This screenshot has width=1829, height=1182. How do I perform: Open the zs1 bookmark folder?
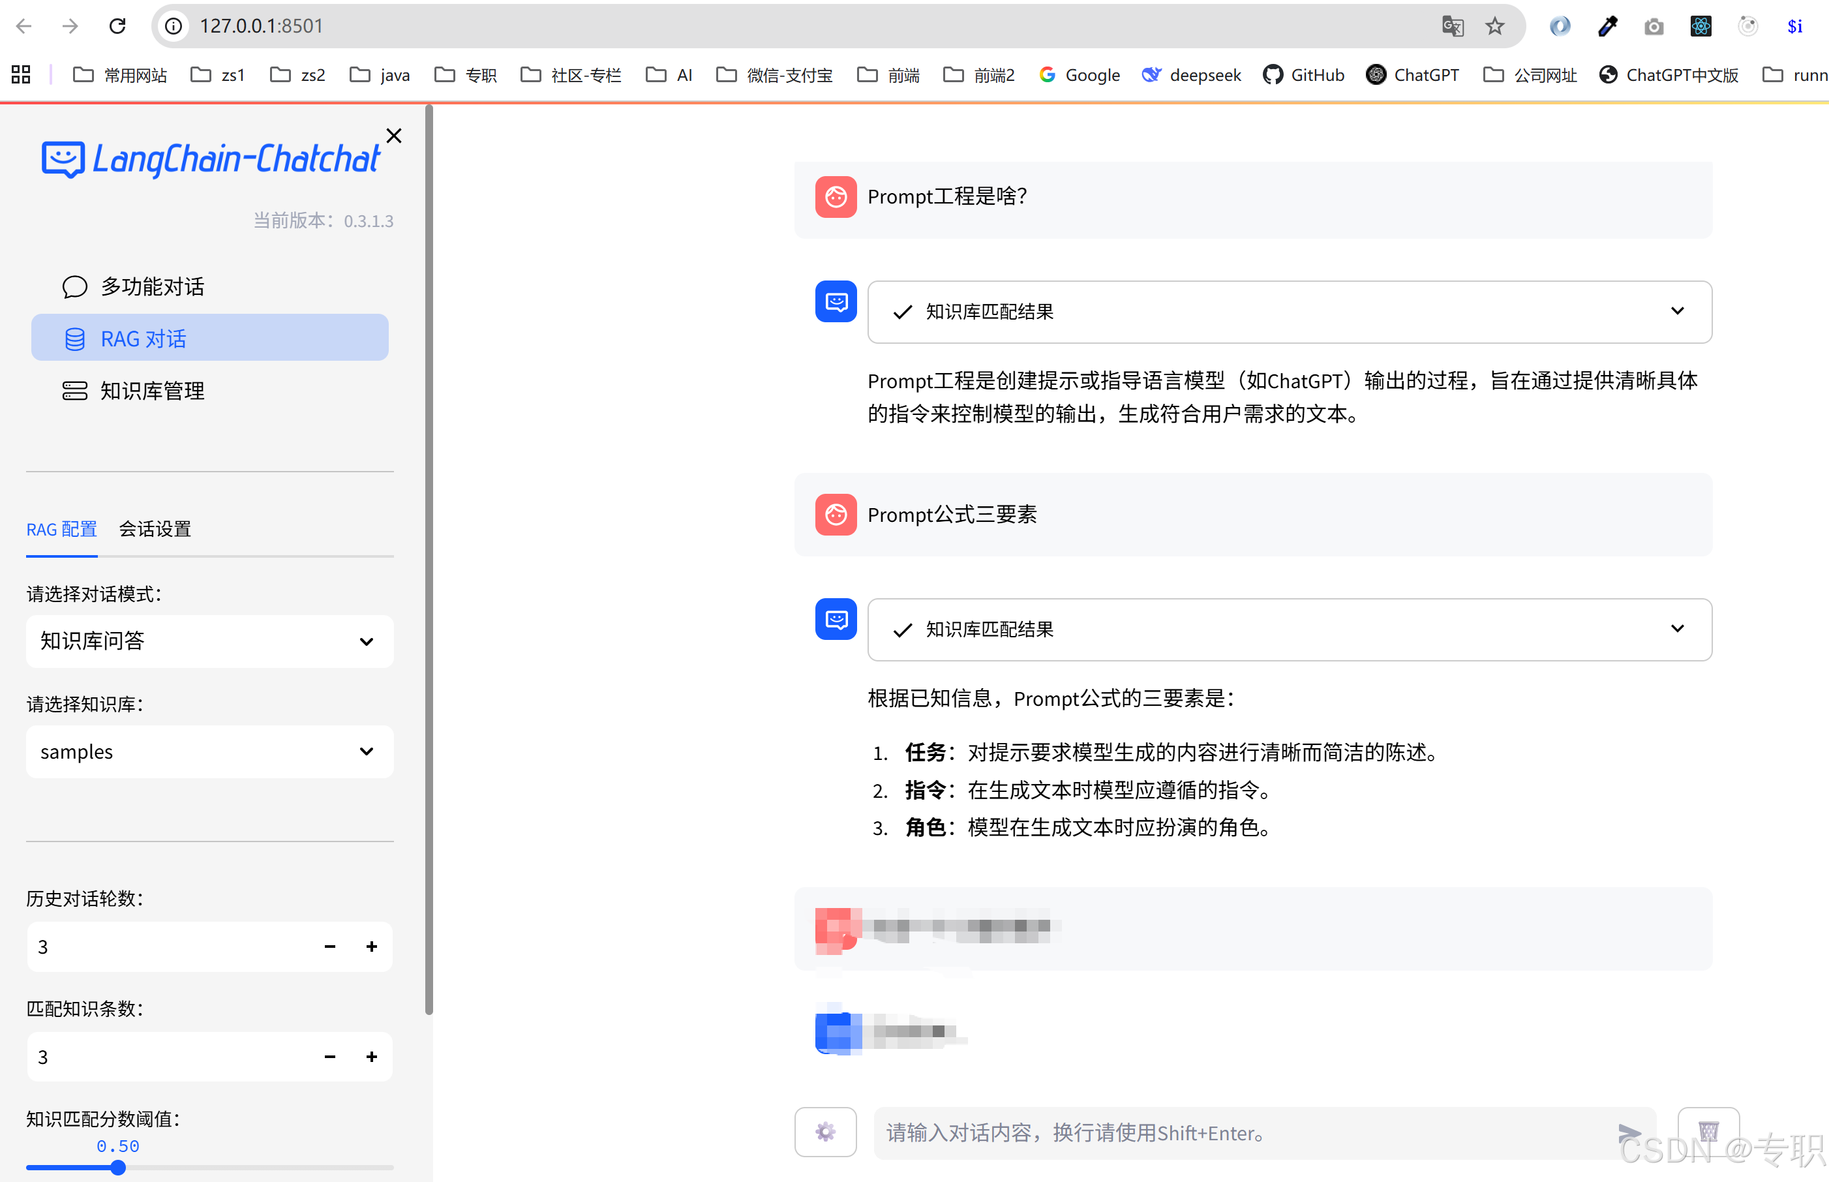point(217,74)
